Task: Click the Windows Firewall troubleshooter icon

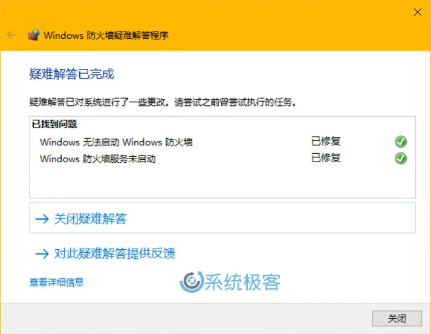Action: pos(33,35)
